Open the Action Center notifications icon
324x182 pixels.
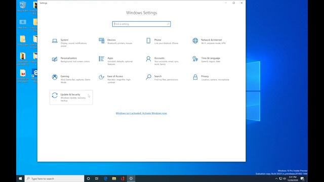coord(303,178)
